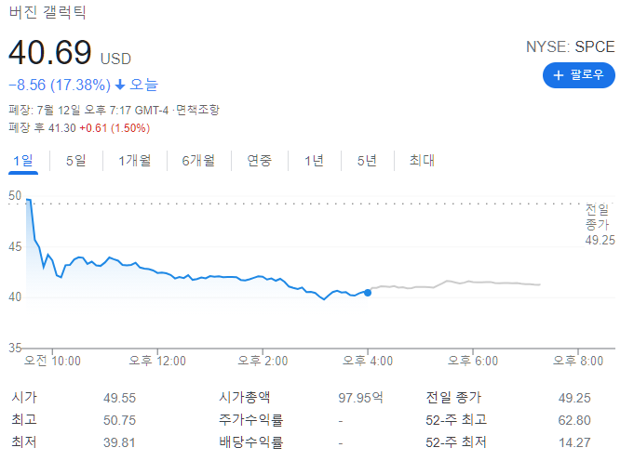
Task: Click the 폐장 후 41.30 price
Action: (x=42, y=128)
